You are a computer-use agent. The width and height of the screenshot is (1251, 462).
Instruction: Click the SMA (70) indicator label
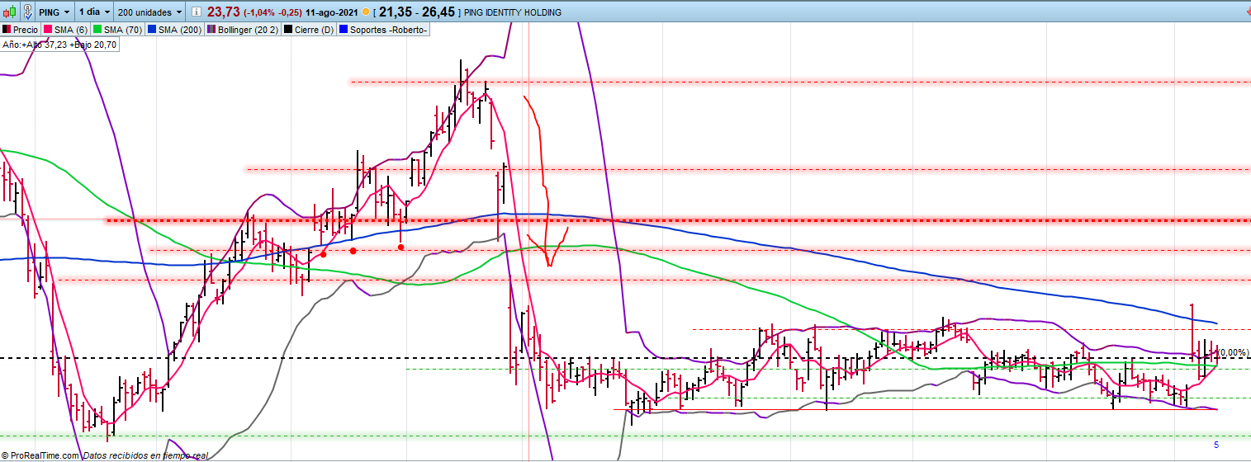(x=117, y=30)
